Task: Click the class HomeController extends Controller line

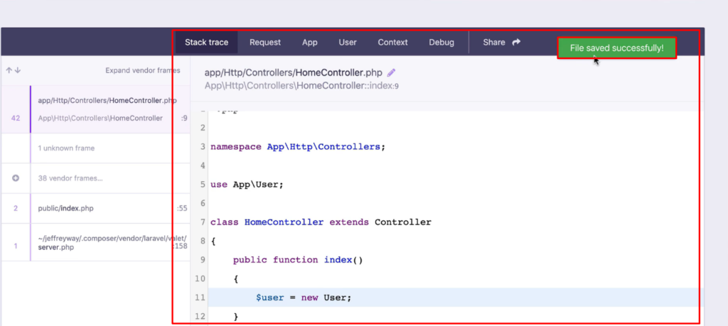Action: [321, 222]
